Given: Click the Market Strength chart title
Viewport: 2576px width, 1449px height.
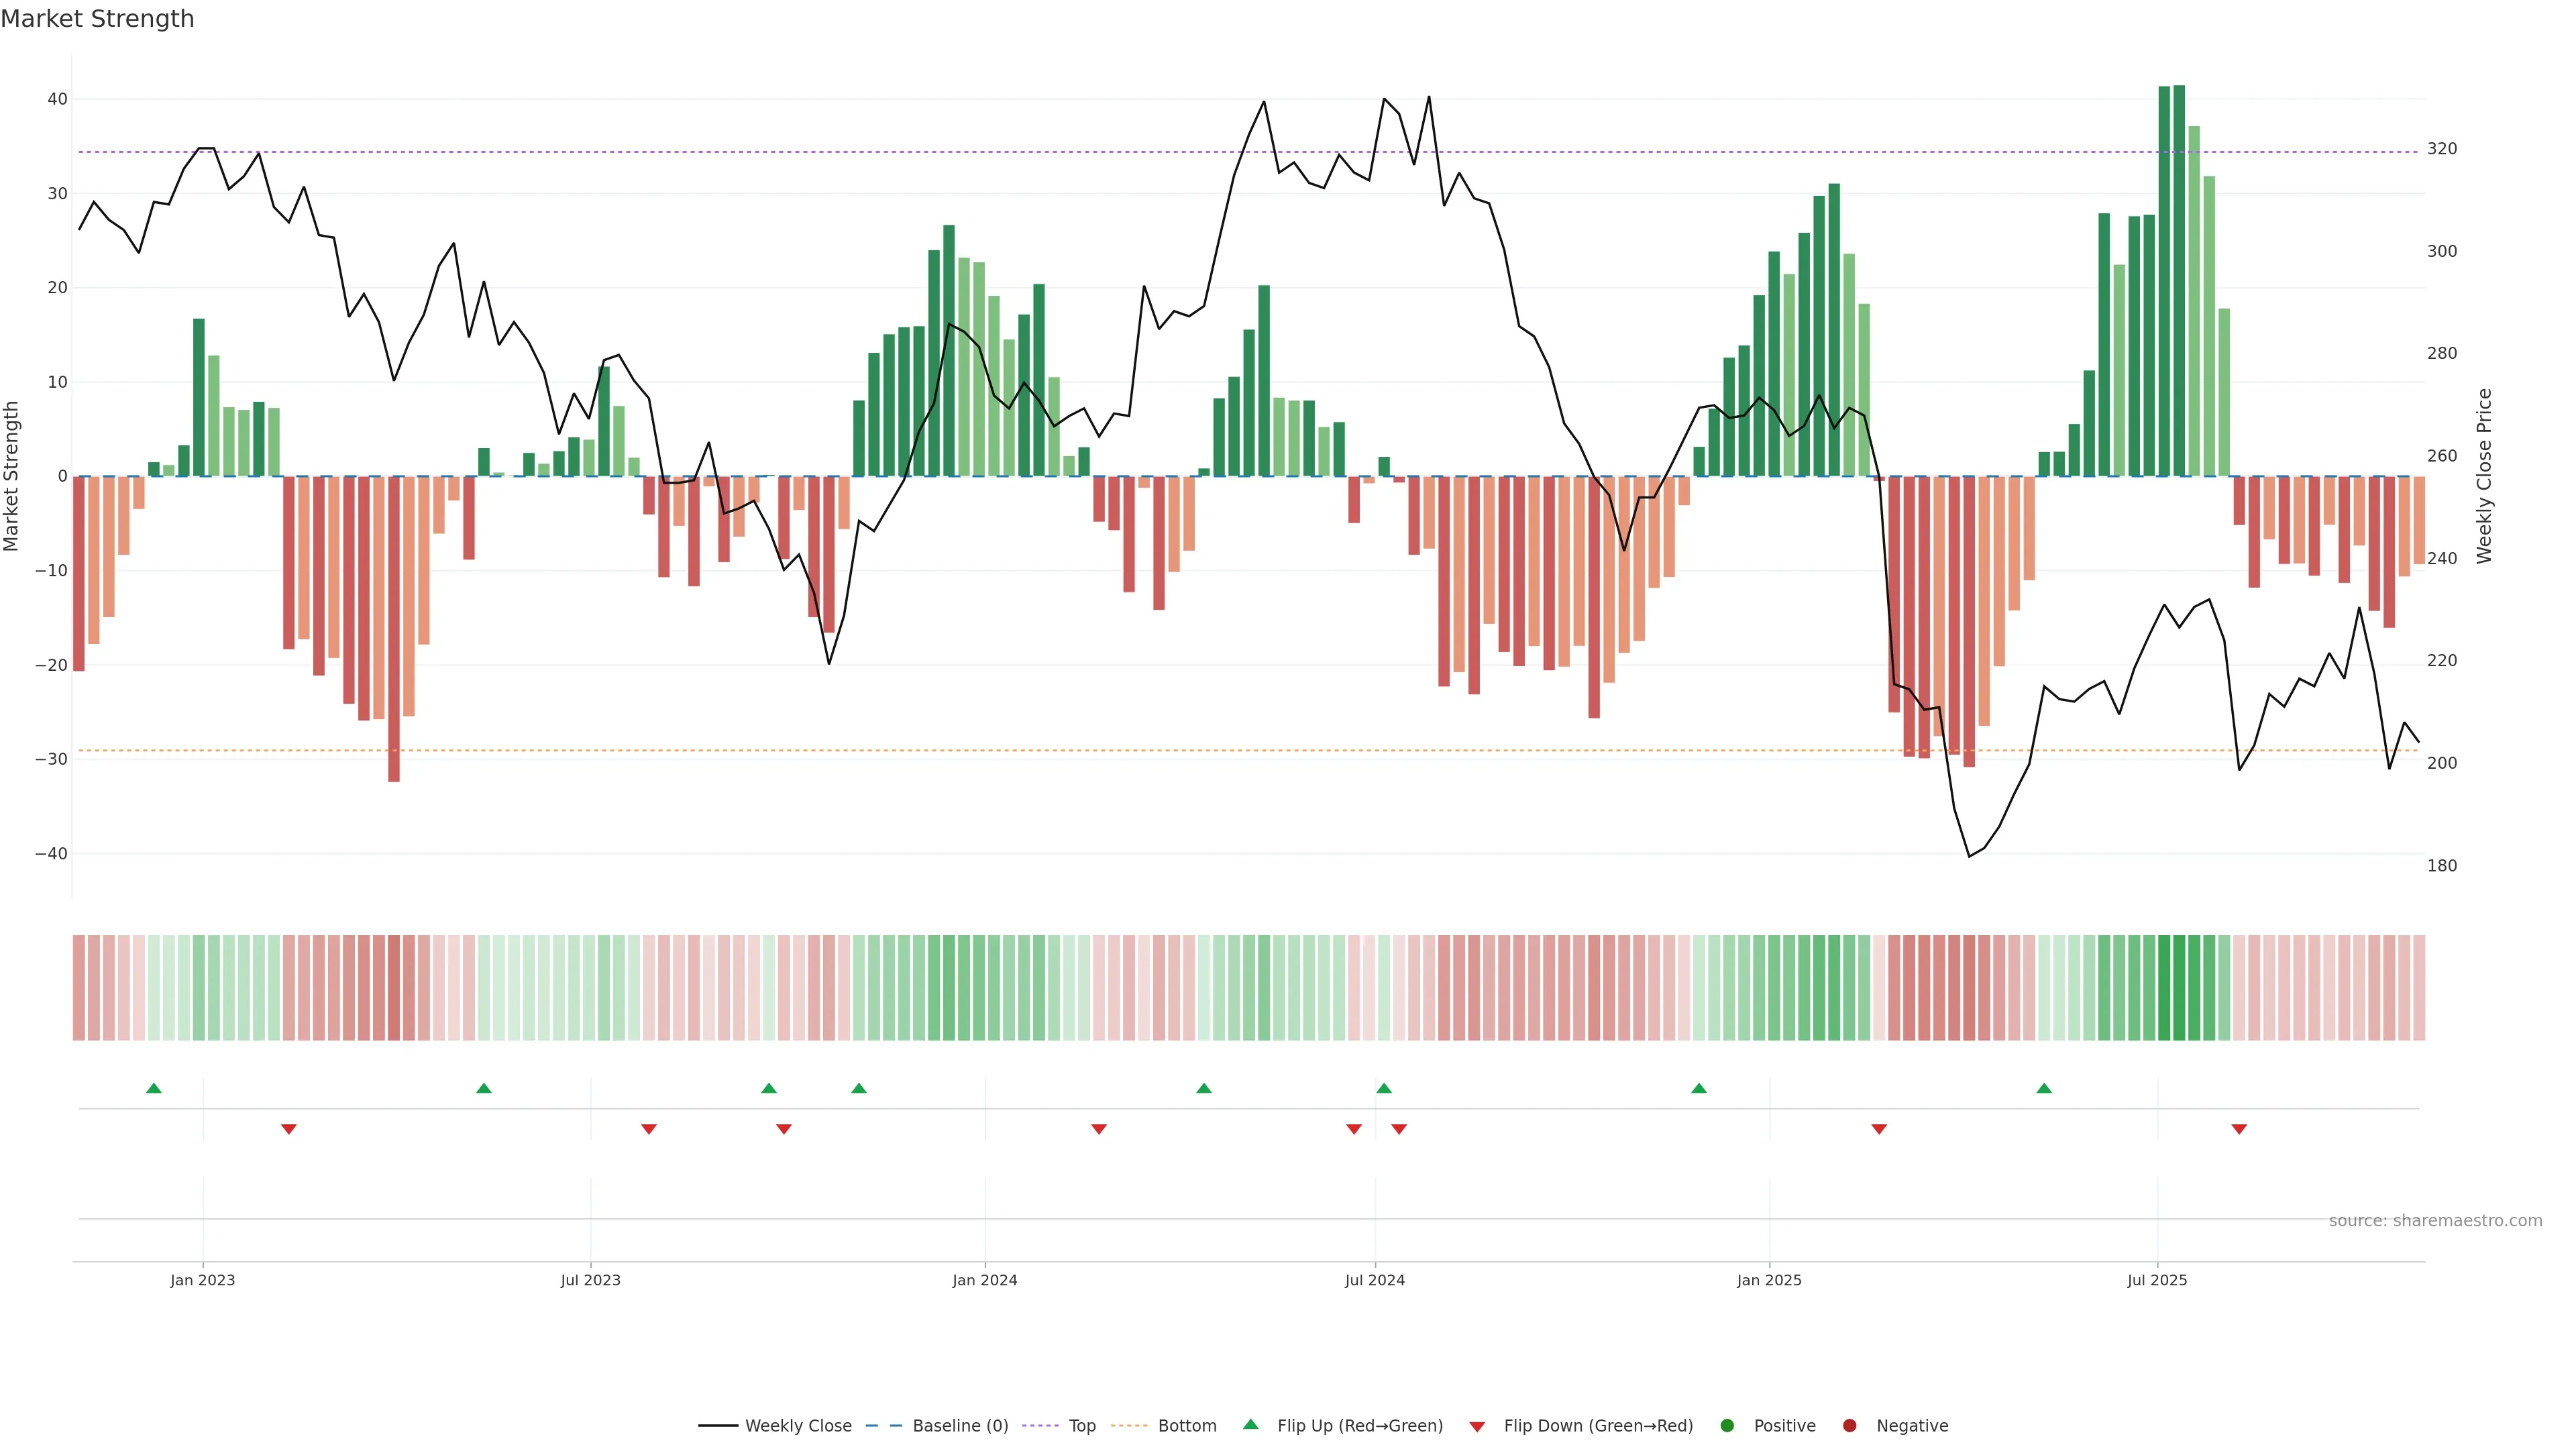Looking at the screenshot, I should coord(97,19).
